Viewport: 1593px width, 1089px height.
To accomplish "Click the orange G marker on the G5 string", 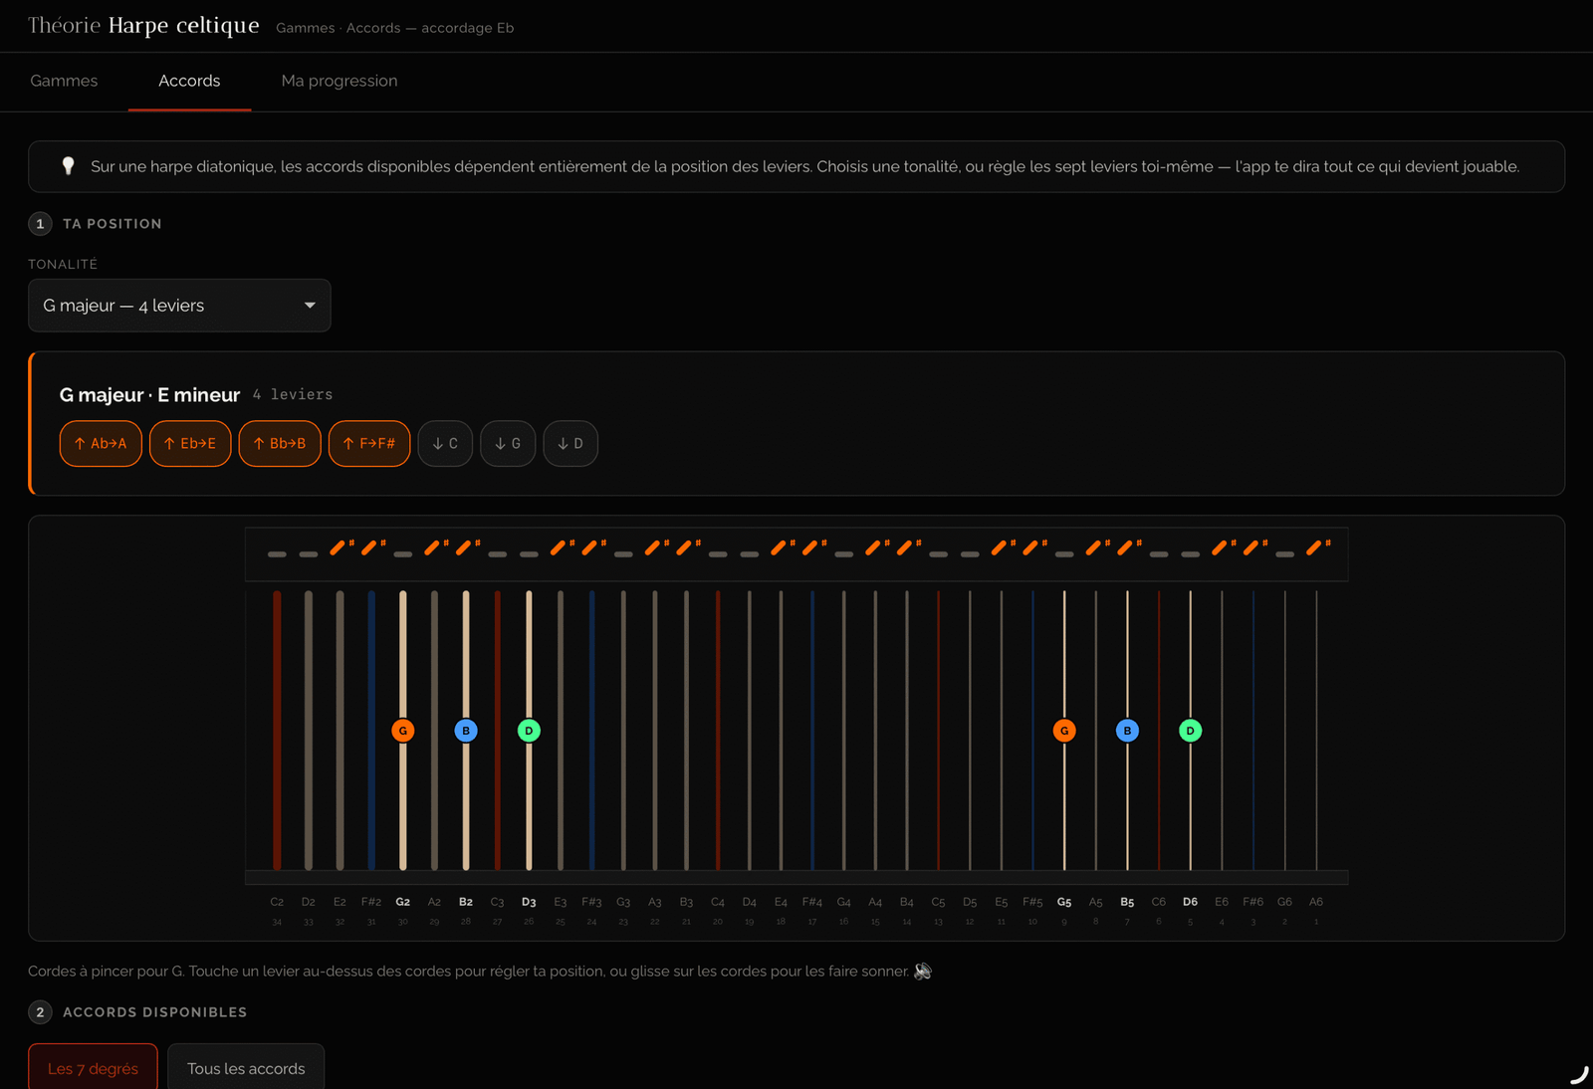I will (1064, 731).
